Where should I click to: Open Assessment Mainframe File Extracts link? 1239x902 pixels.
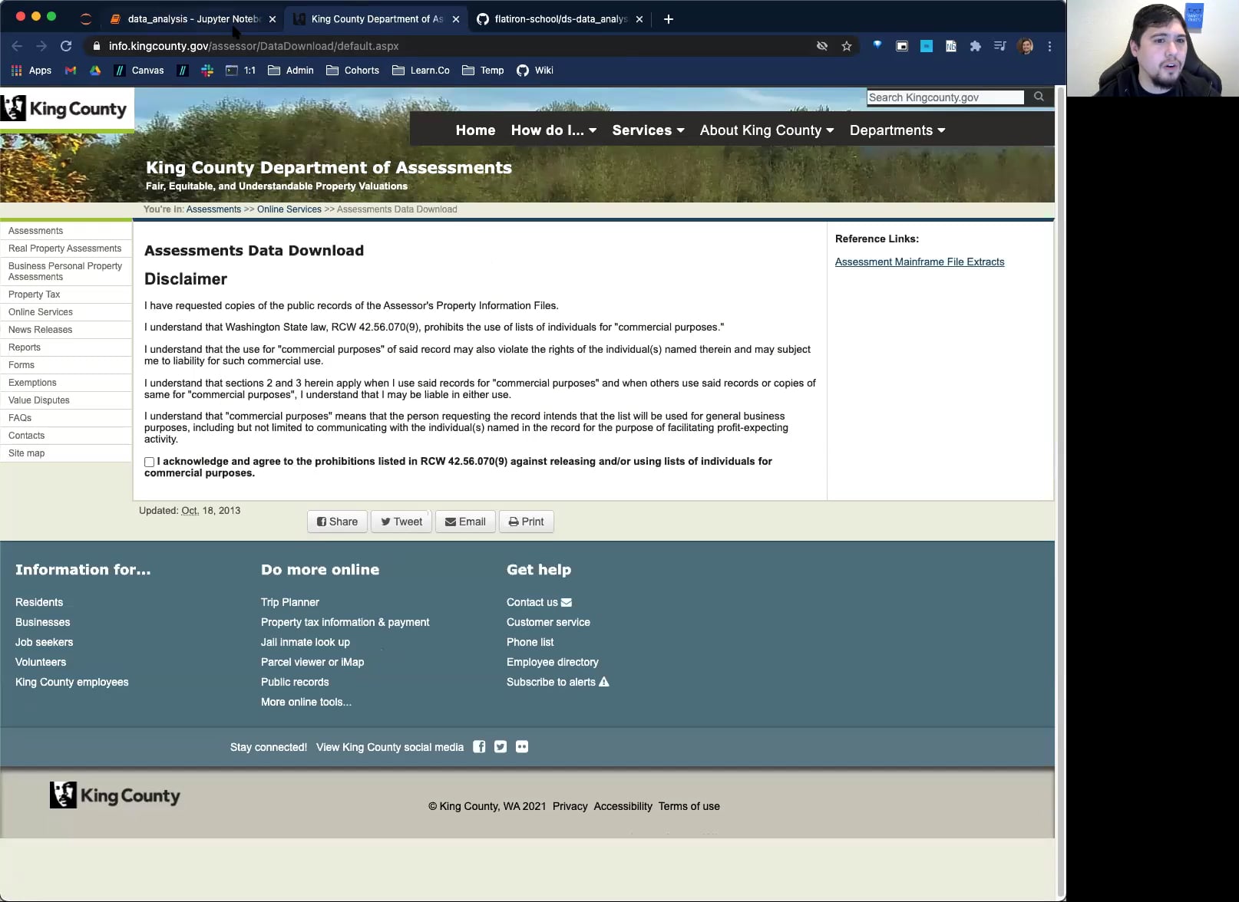(920, 262)
